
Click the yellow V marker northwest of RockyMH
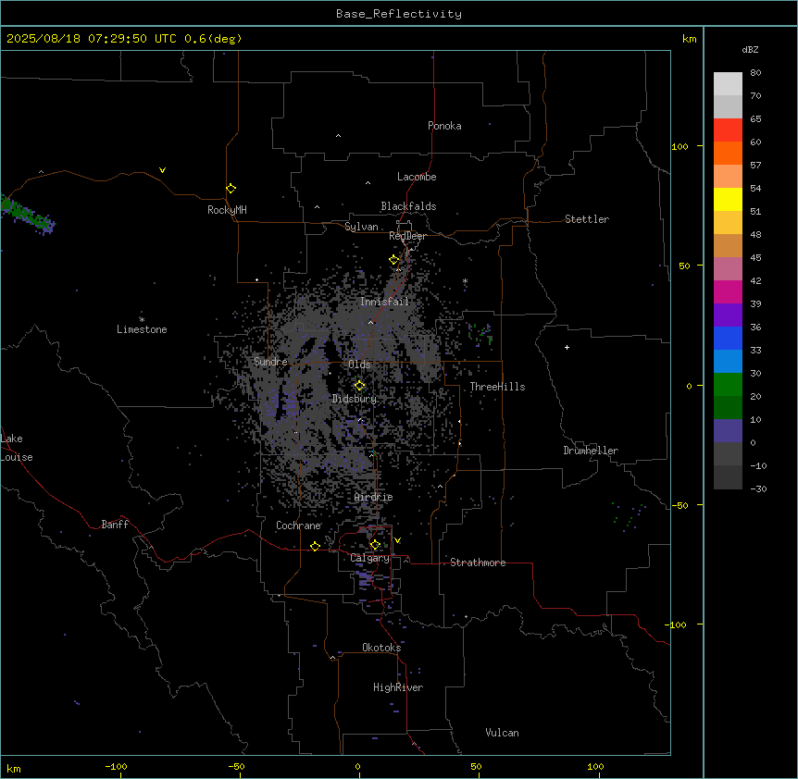point(162,170)
